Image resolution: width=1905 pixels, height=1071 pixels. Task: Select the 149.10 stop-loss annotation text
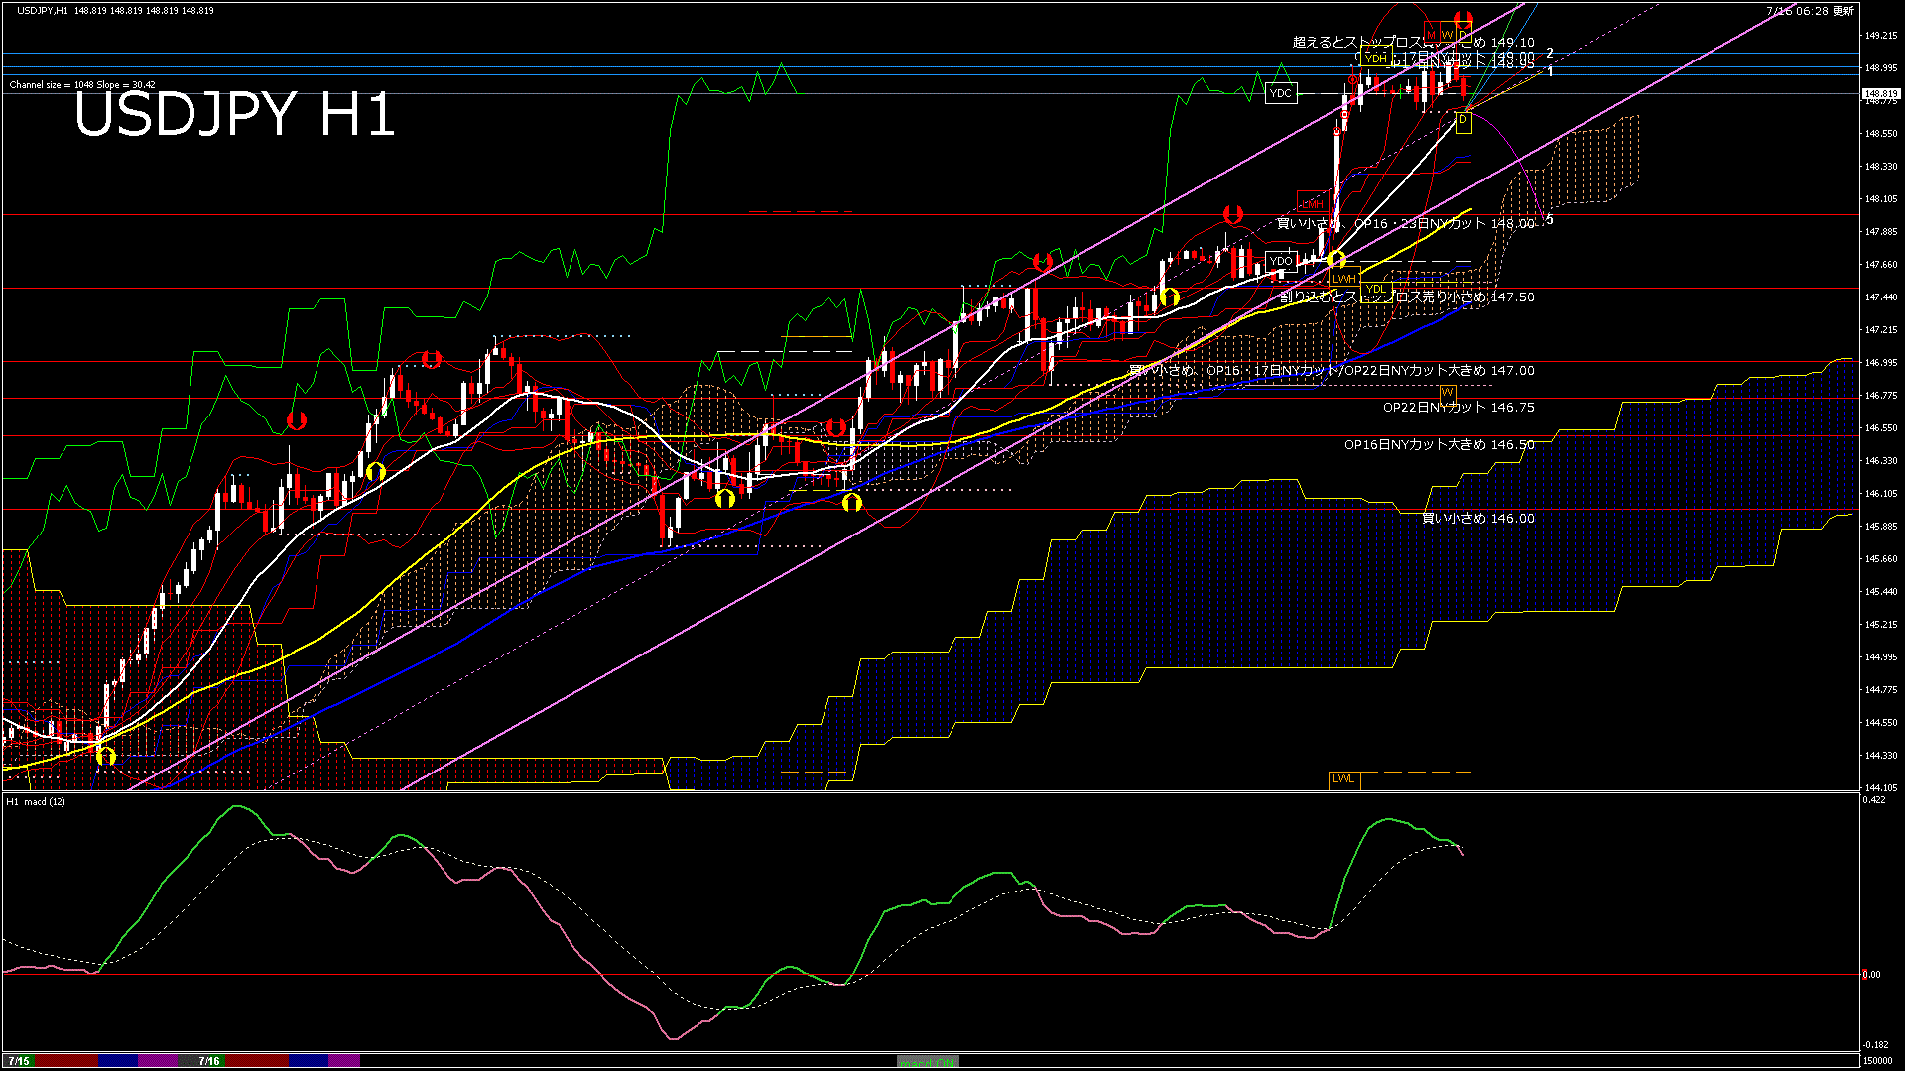point(1413,43)
